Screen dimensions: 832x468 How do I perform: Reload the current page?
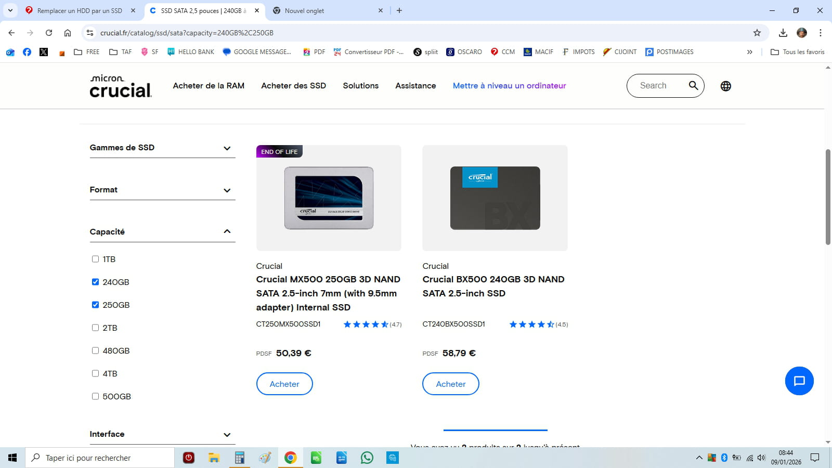(49, 33)
